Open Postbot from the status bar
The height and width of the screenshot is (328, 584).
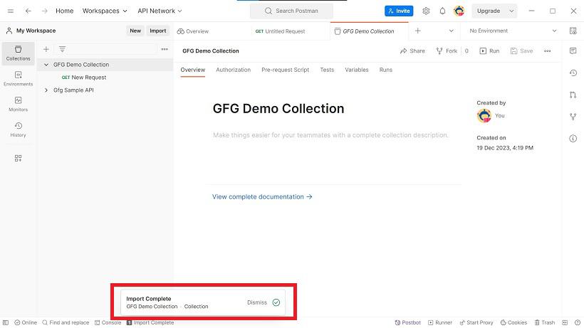click(x=408, y=322)
